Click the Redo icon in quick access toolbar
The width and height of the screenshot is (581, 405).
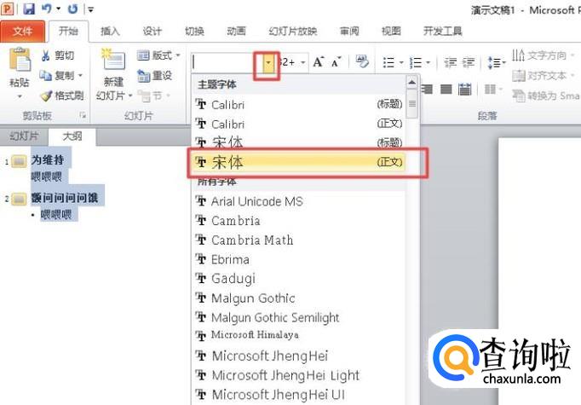click(73, 9)
